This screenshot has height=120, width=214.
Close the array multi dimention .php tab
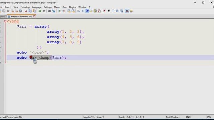tap(34, 16)
